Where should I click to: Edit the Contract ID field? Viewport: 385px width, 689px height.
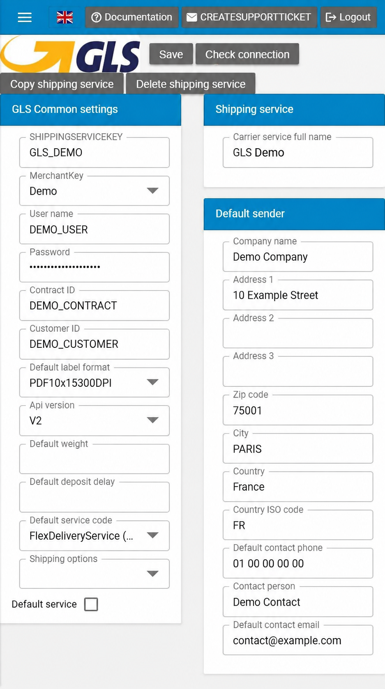[x=95, y=305]
